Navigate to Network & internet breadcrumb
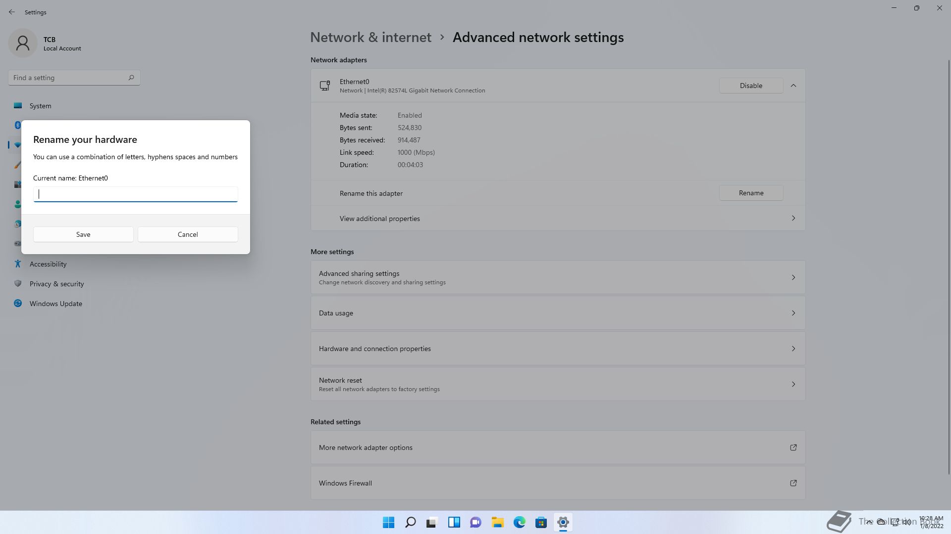The image size is (951, 534). (370, 38)
